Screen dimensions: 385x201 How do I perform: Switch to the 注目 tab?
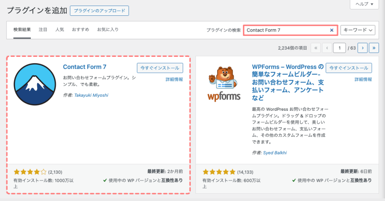pos(43,30)
